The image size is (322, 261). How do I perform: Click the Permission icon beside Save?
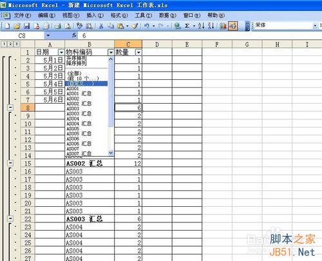pos(37,26)
